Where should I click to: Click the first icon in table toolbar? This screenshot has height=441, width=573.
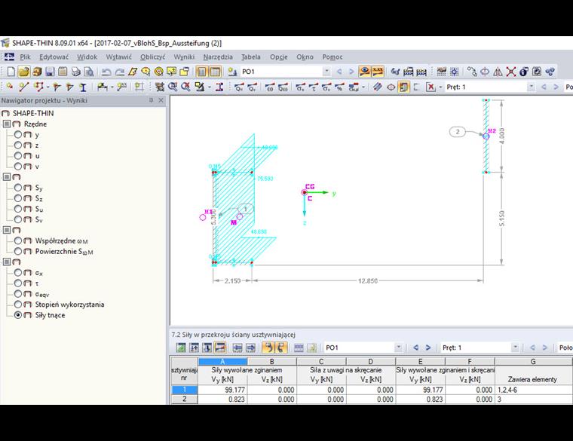181,348
